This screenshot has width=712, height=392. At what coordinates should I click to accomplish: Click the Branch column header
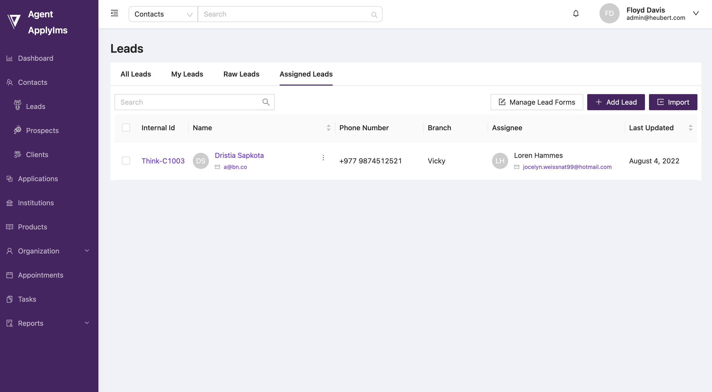click(x=439, y=128)
